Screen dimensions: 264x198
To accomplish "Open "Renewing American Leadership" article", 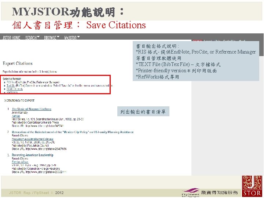I will click(x=33, y=155).
